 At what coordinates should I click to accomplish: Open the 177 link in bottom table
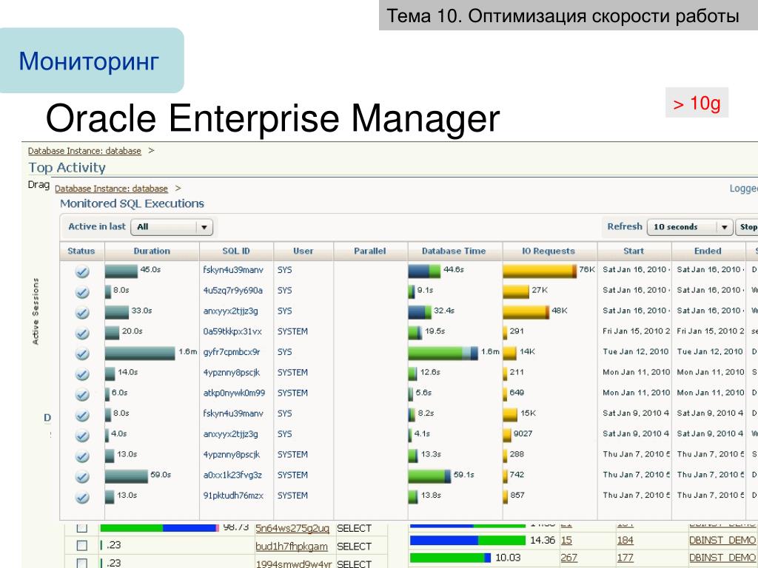(625, 558)
